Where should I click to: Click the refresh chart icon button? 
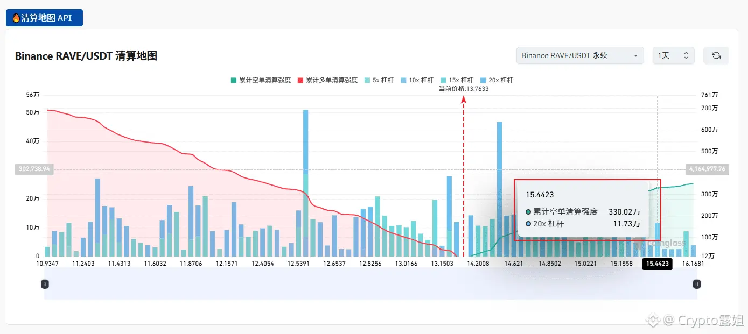point(716,55)
